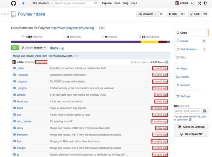
Task: Open Help in the top navigation
Action: [134, 3]
